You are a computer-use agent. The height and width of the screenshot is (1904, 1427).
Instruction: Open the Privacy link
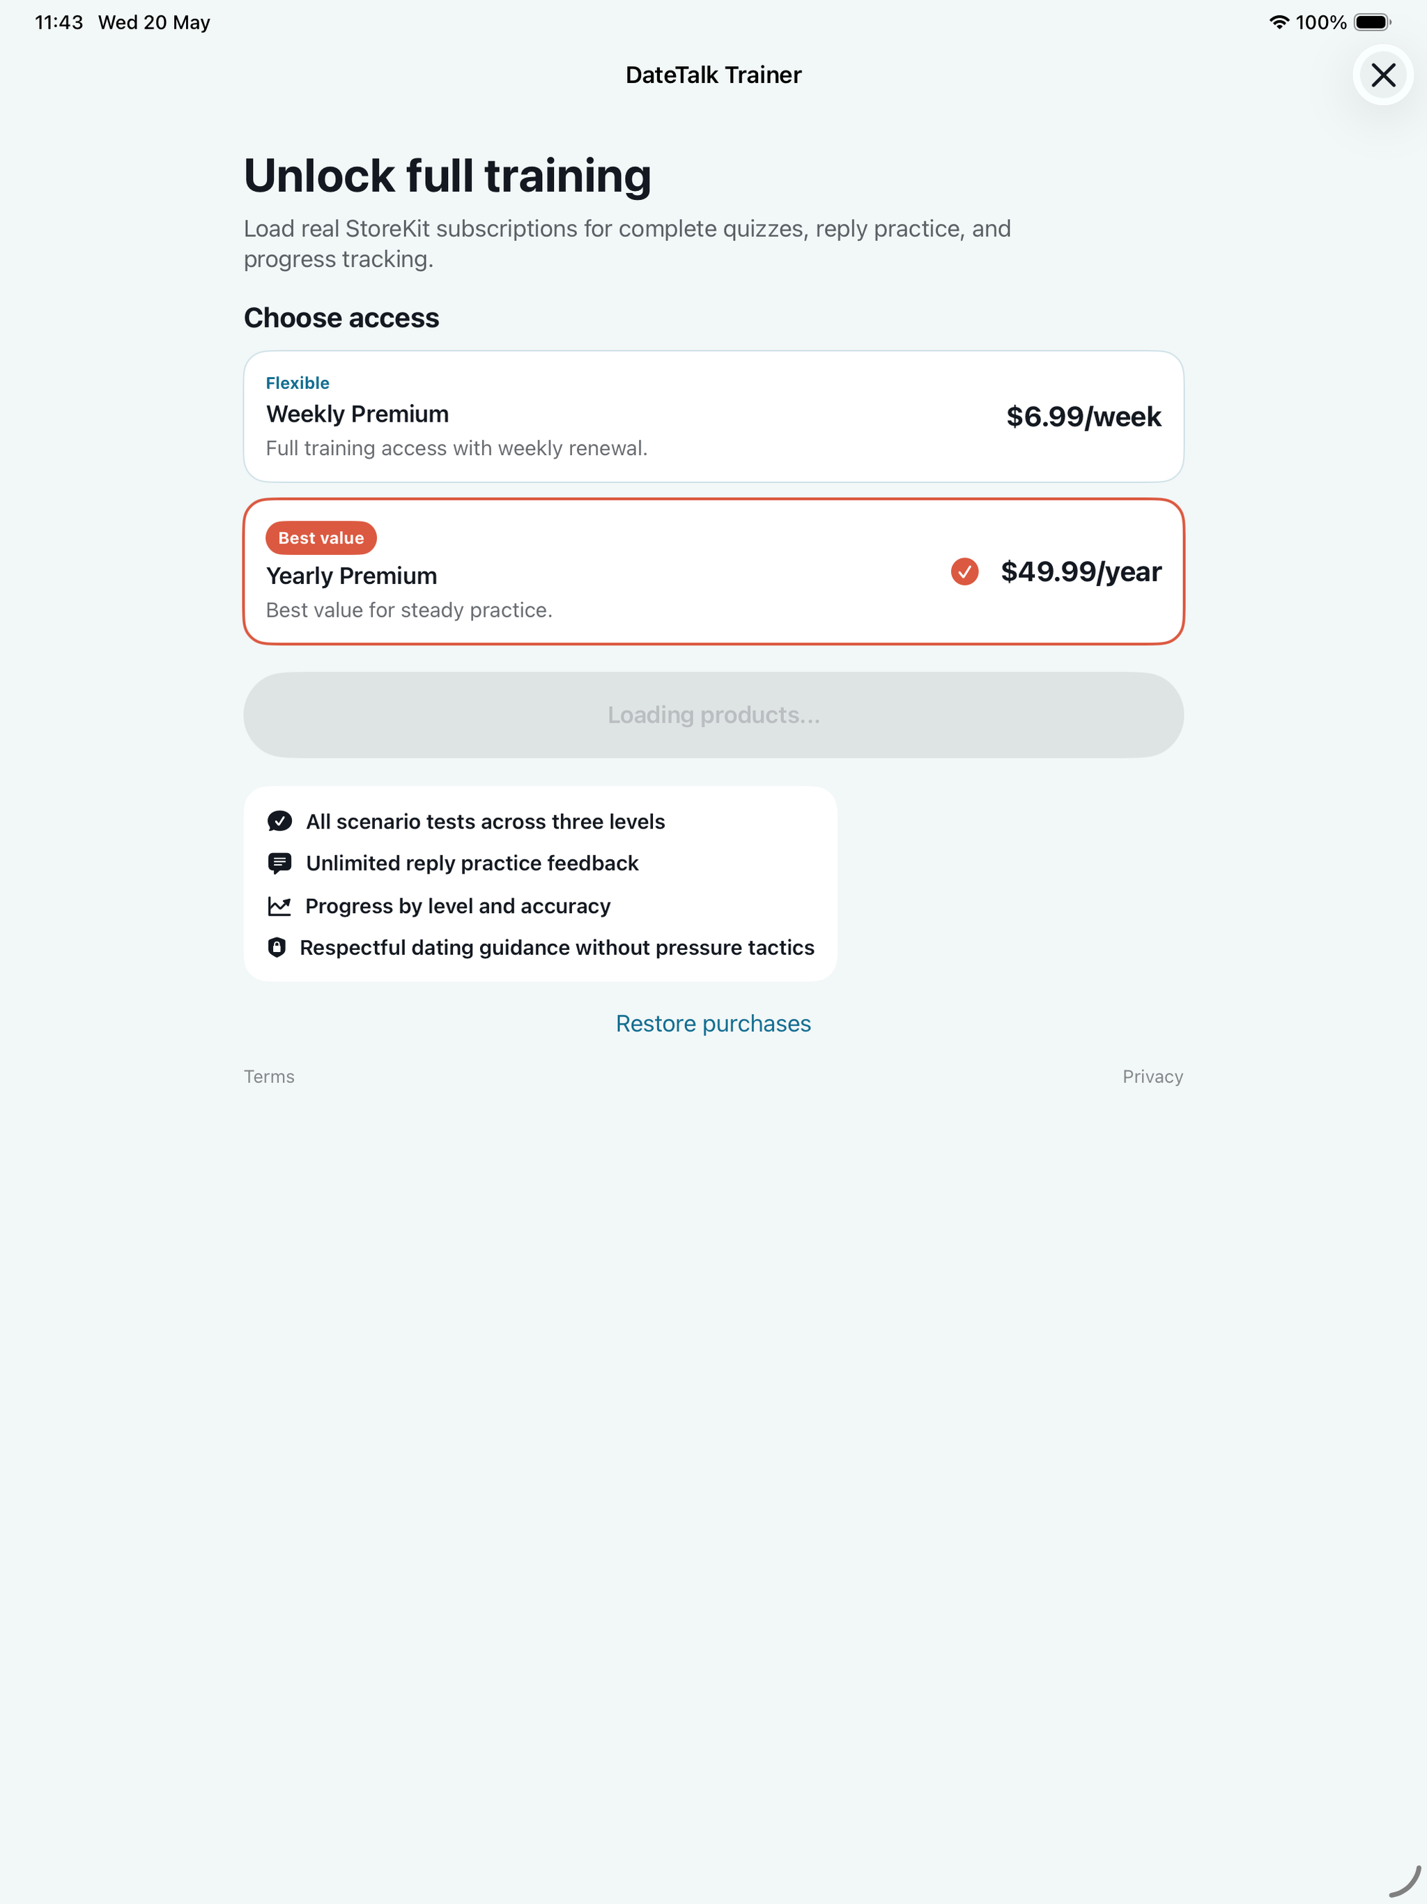coord(1152,1077)
